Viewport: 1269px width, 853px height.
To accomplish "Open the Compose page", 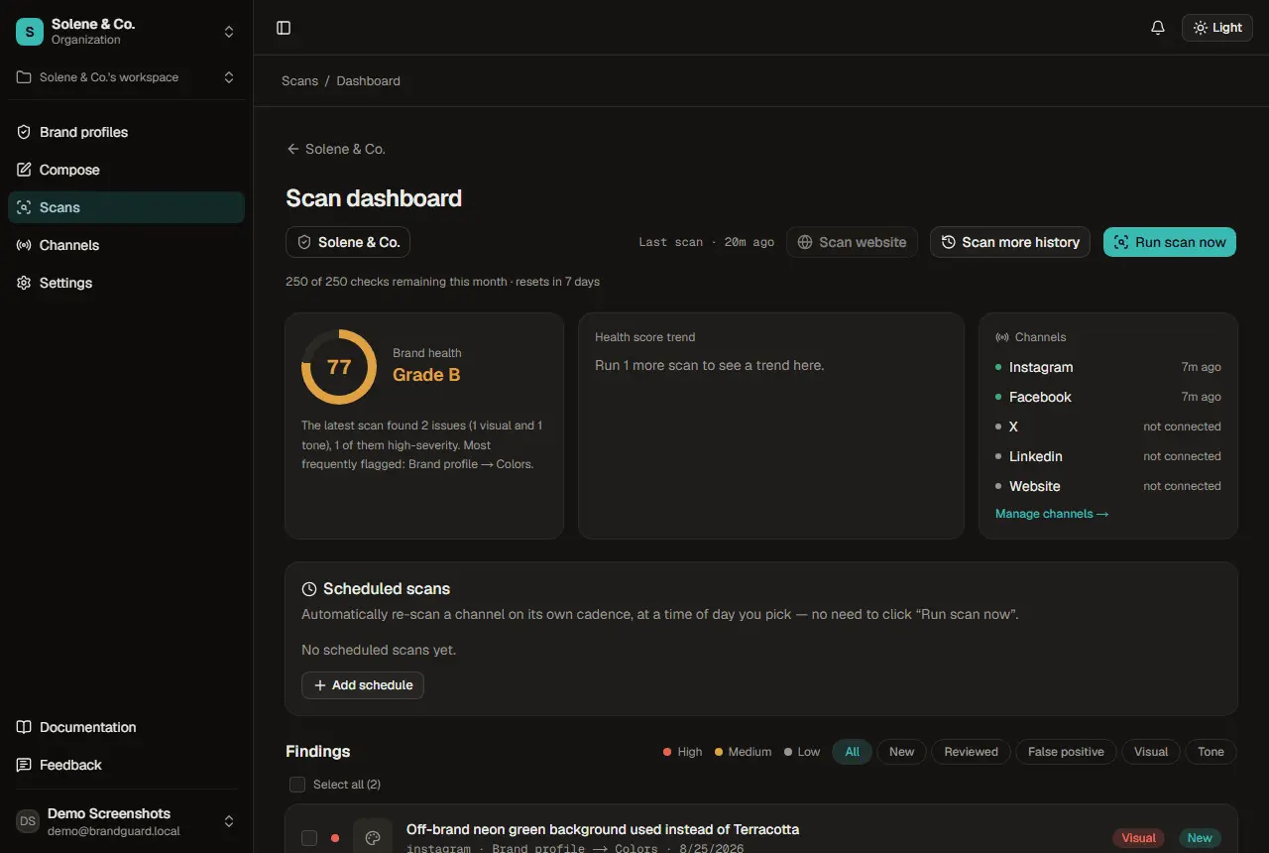I will (126, 170).
